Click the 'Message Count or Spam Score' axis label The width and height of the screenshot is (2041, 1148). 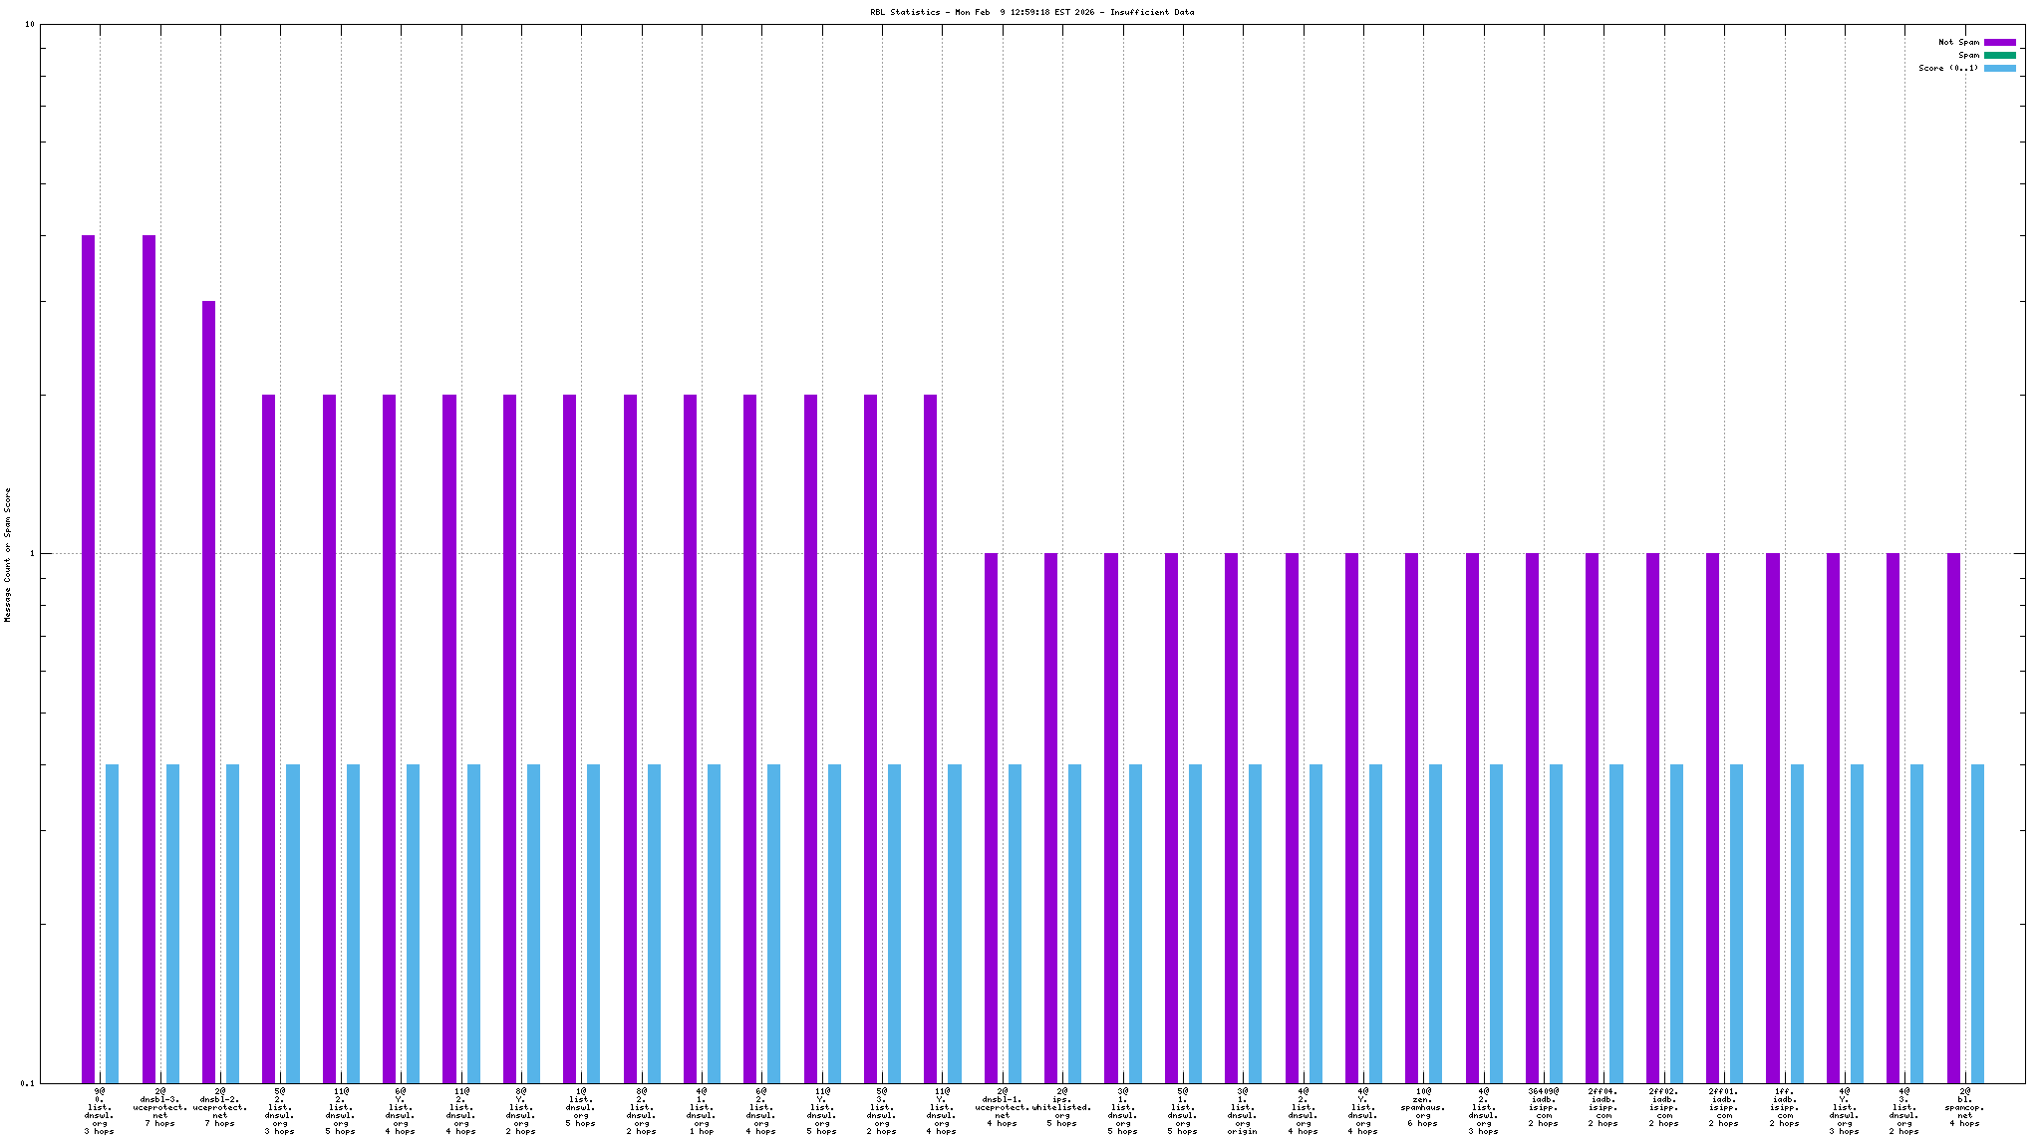tap(8, 555)
